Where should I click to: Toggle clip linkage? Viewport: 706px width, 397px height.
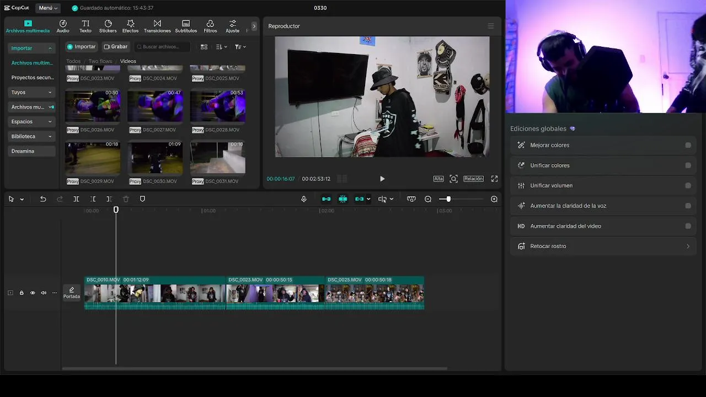coord(360,199)
